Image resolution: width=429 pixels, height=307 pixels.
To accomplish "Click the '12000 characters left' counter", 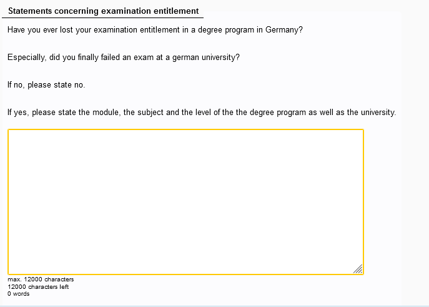I will coord(38,287).
